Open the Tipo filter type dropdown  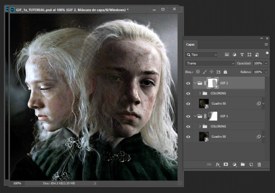(201, 55)
